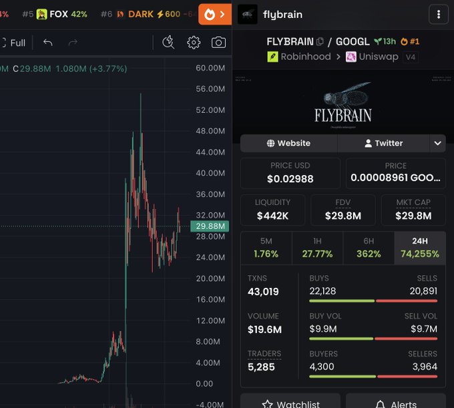Click the flybrain token avatar

pos(247,15)
